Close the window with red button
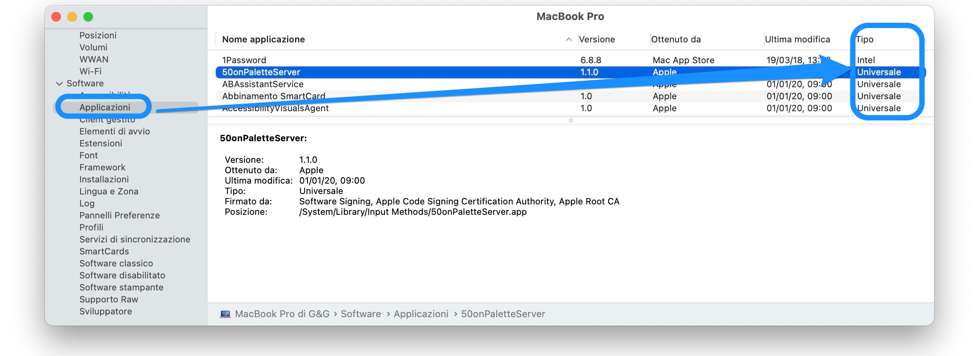The height and width of the screenshot is (356, 979). point(56,17)
